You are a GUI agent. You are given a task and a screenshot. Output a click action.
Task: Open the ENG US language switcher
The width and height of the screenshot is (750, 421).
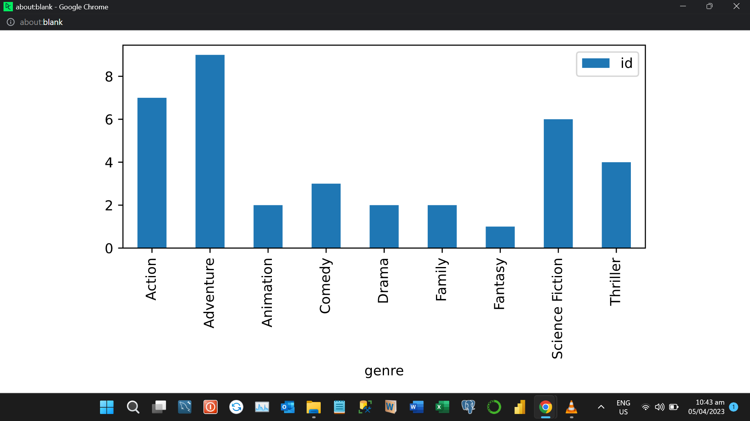coord(623,407)
